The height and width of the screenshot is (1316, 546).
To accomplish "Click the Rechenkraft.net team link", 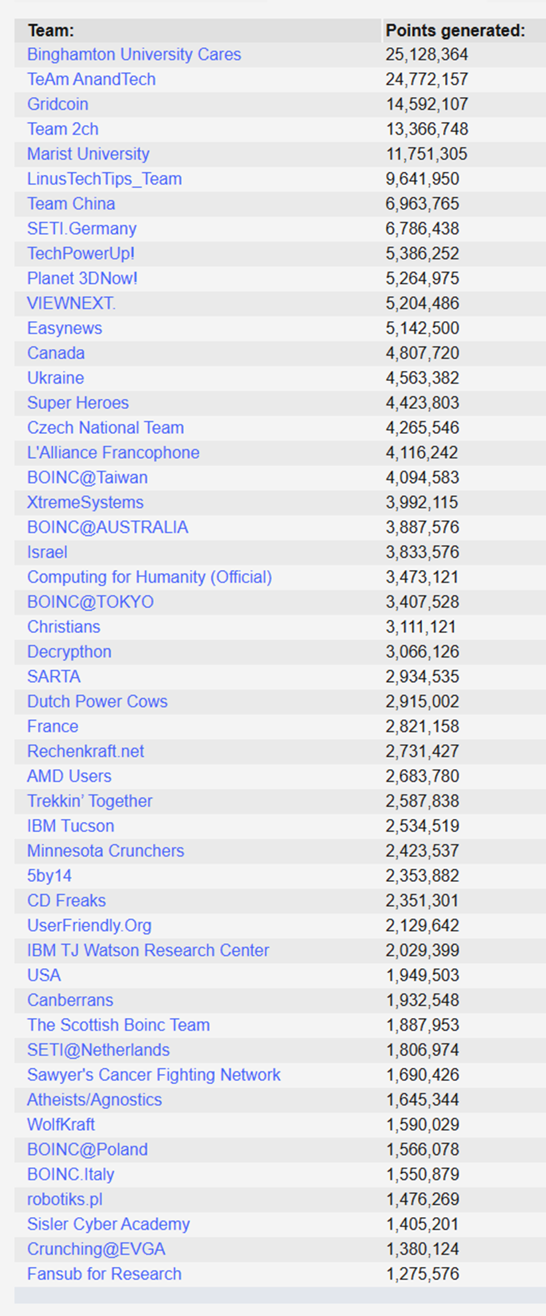I will click(x=86, y=751).
